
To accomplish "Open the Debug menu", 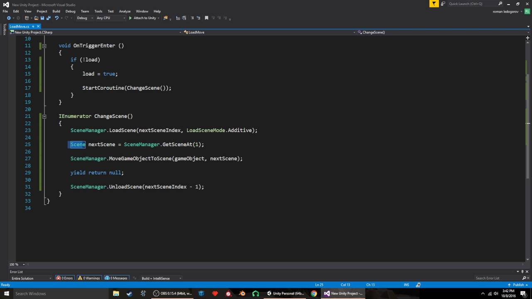I will [x=70, y=11].
